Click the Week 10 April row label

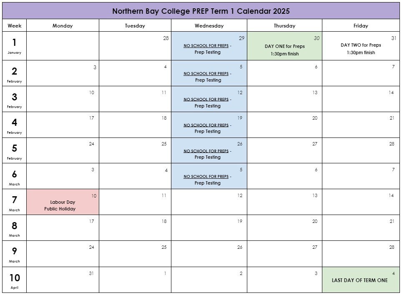tap(14, 280)
